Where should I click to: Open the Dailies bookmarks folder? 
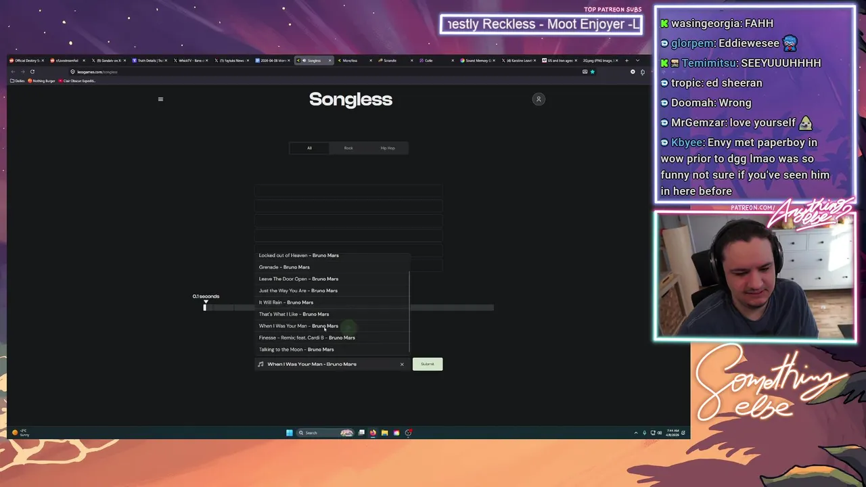click(18, 81)
